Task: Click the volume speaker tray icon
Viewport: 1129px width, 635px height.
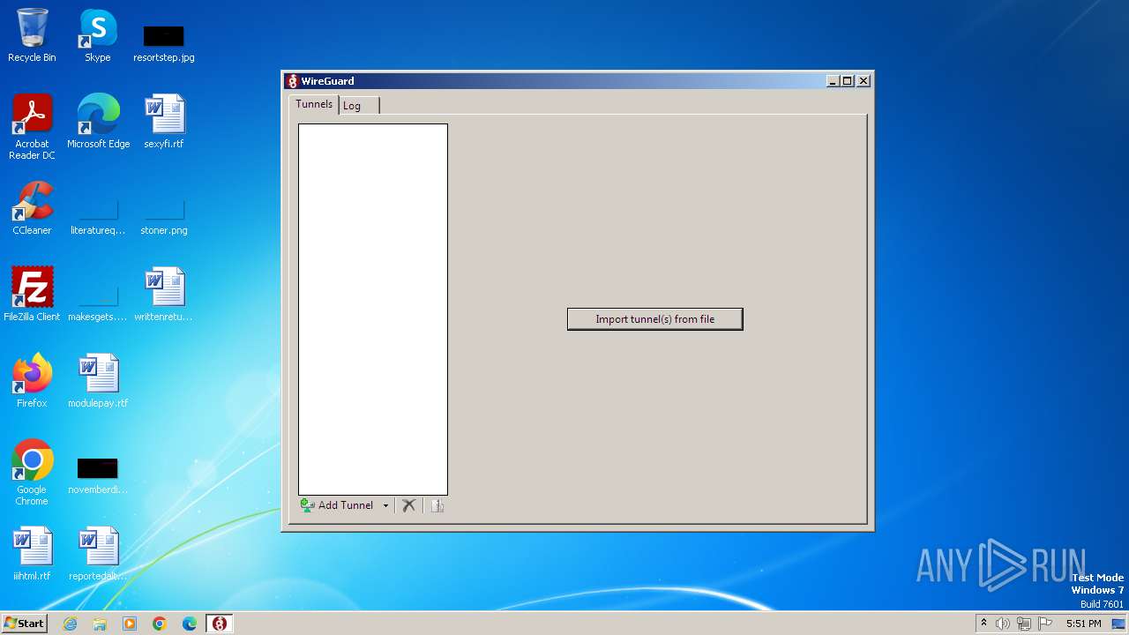Action: [1003, 624]
